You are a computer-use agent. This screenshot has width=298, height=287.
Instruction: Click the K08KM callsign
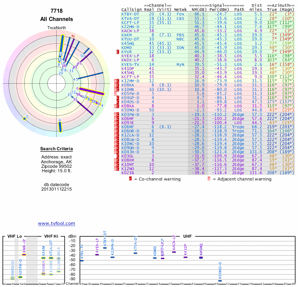click(128, 160)
